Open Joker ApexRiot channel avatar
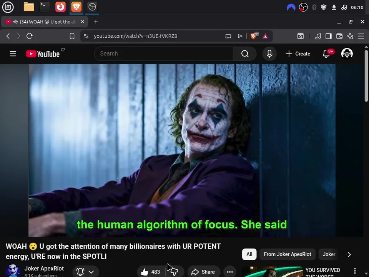Screen dimensions: 369x277 click(13, 270)
